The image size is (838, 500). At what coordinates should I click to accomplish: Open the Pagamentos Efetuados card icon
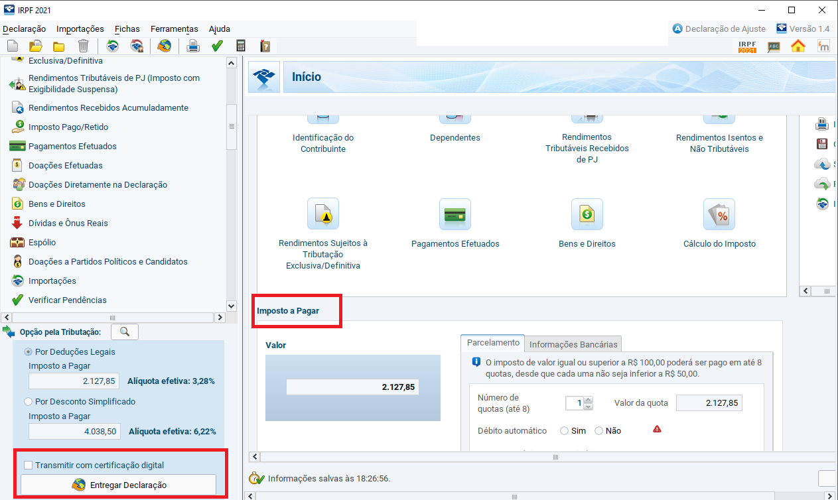pyautogui.click(x=455, y=214)
